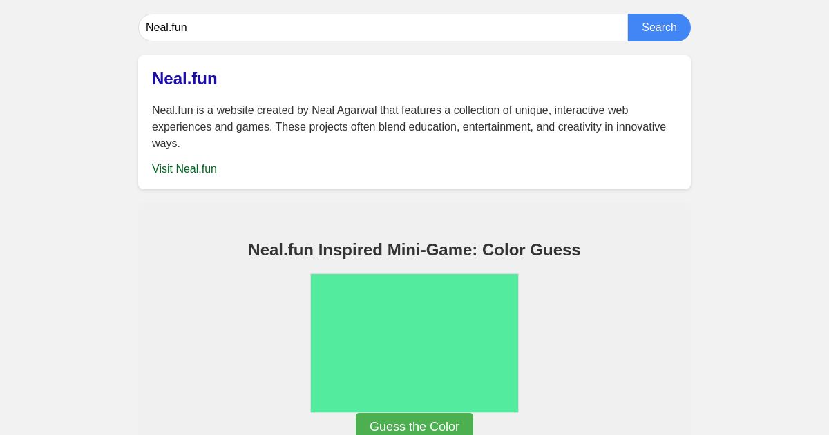829x435 pixels.
Task: Click the Color Guess mini-game heading
Action: click(414, 250)
